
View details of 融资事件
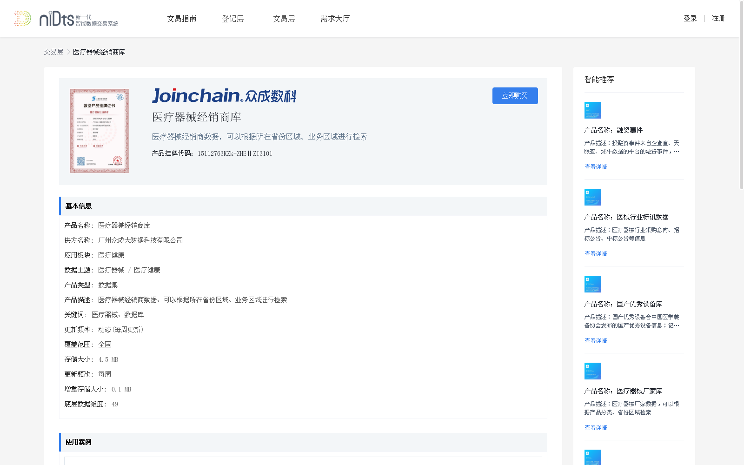click(x=596, y=167)
